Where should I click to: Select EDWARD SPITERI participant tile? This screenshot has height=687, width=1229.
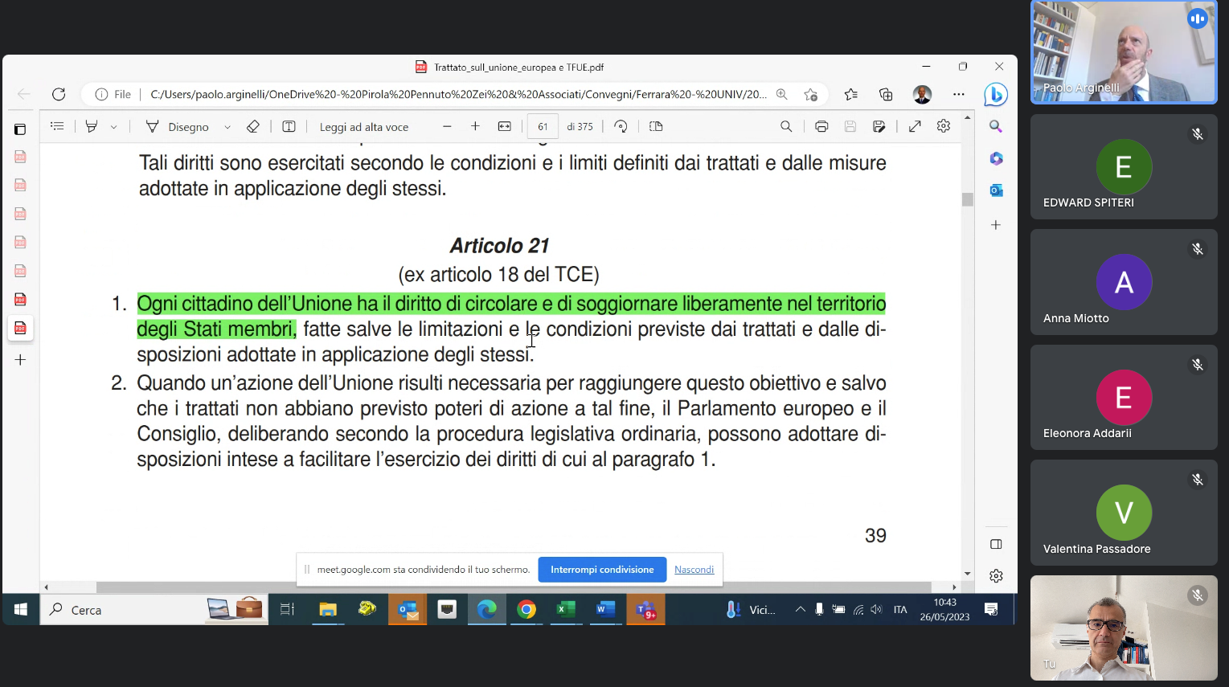[1124, 166]
